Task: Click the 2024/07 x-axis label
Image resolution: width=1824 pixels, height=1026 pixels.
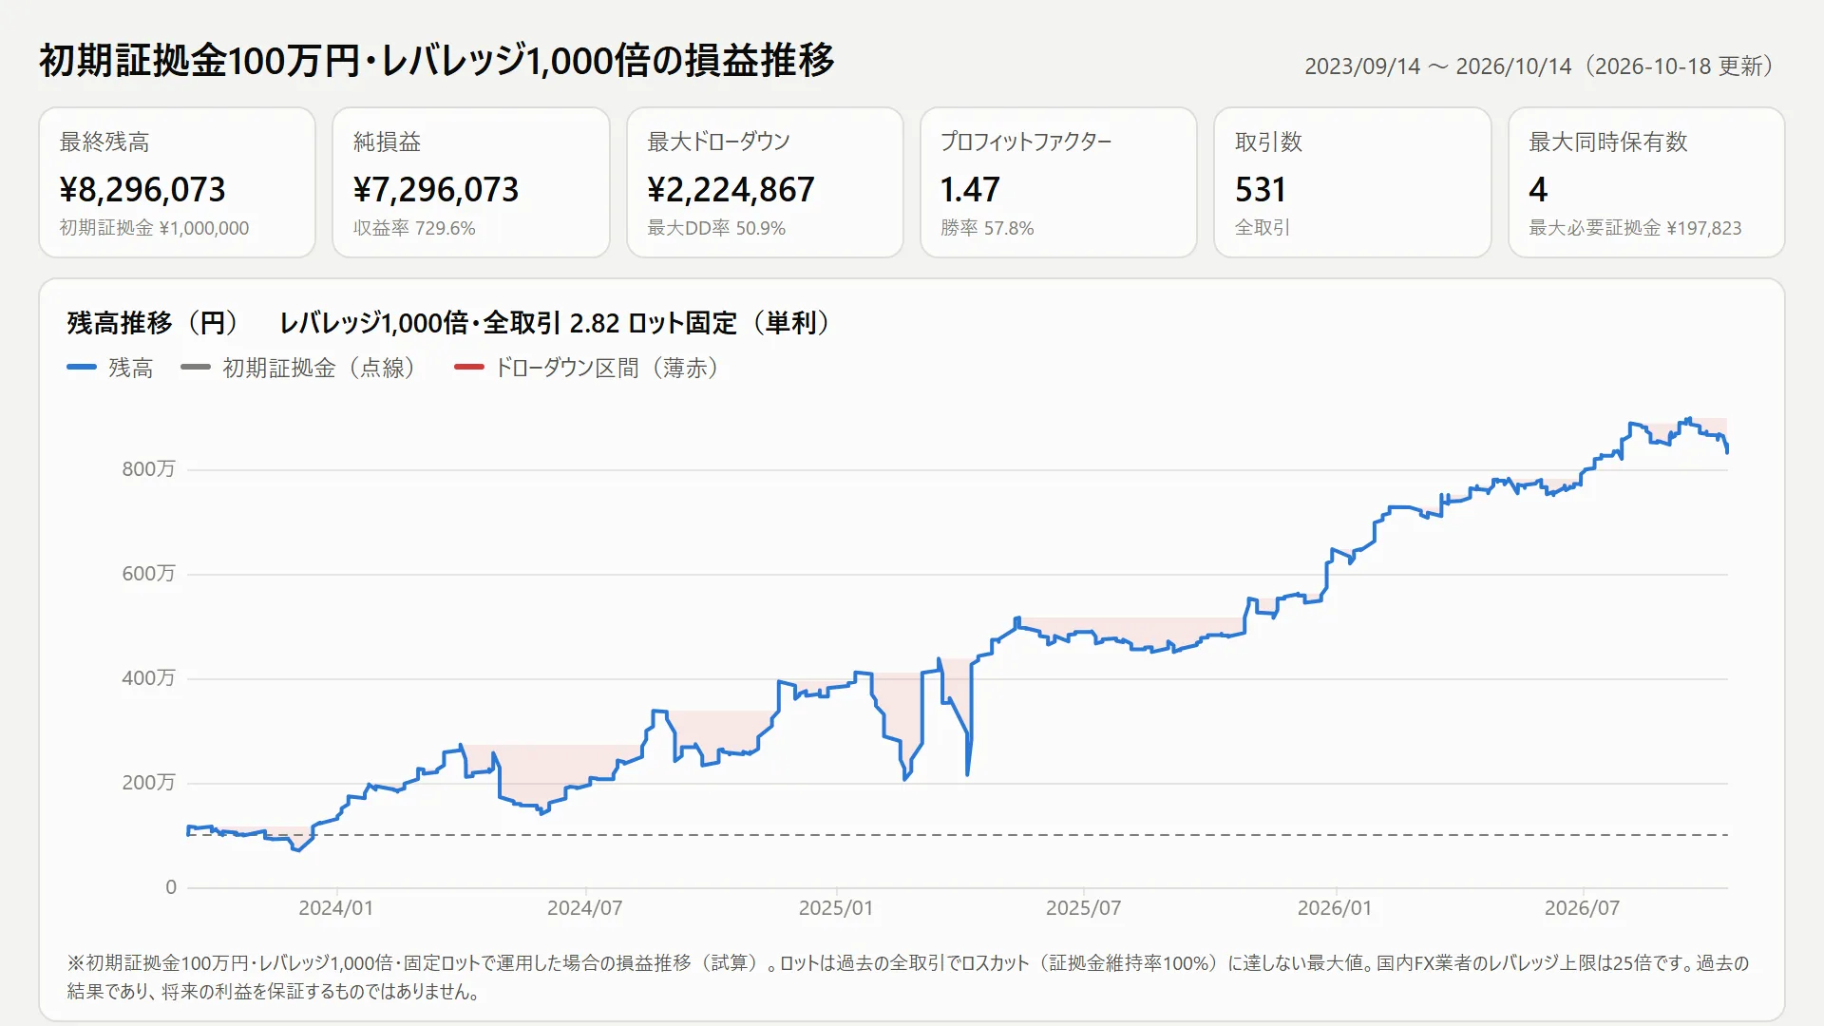Action: pos(585,908)
